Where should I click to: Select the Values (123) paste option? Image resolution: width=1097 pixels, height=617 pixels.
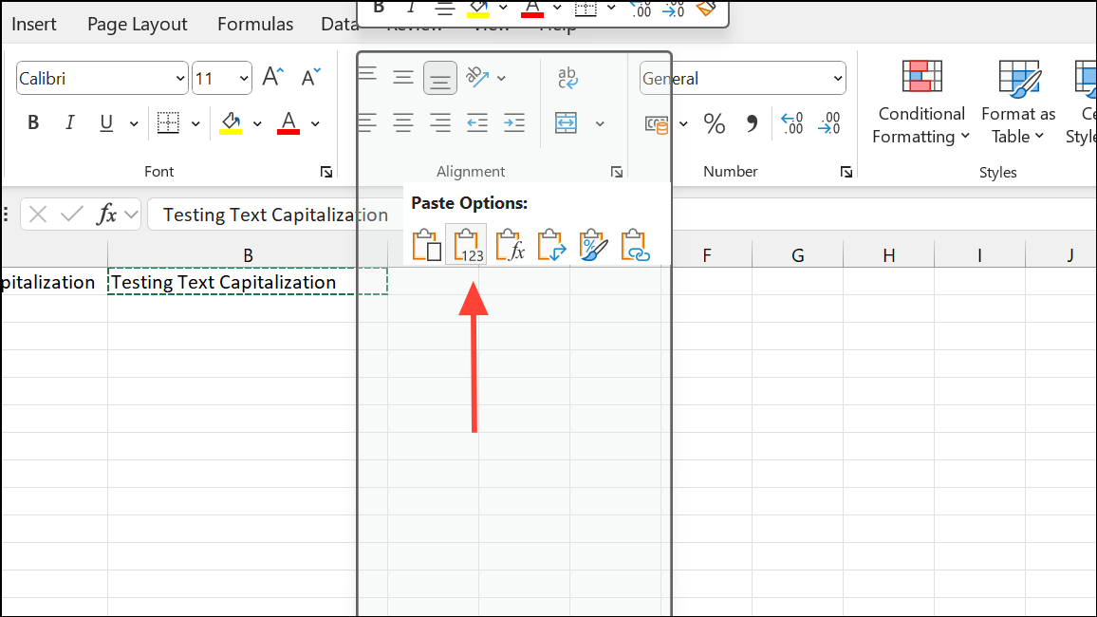[466, 244]
